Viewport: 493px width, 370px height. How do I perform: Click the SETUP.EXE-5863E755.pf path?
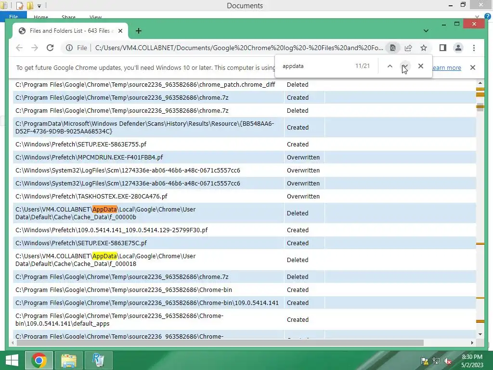pyautogui.click(x=81, y=145)
